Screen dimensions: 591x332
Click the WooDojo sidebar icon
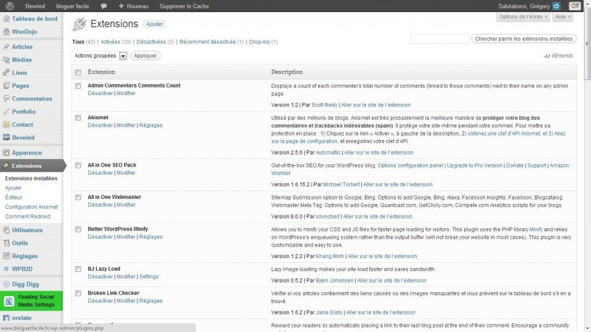(x=6, y=32)
